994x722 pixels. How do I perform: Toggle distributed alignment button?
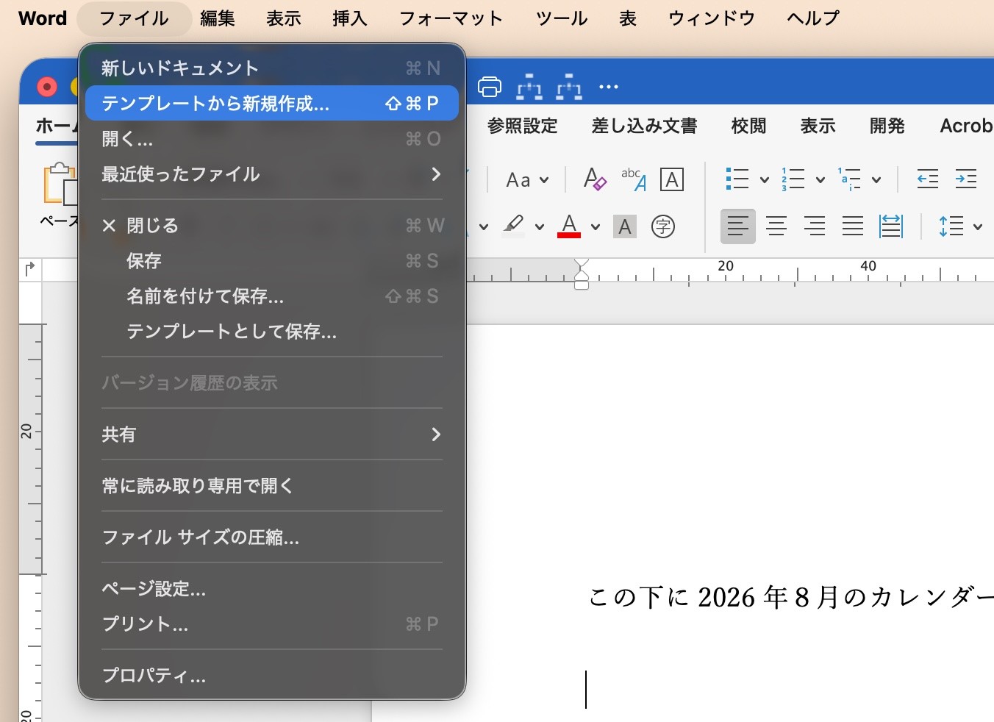click(x=891, y=226)
